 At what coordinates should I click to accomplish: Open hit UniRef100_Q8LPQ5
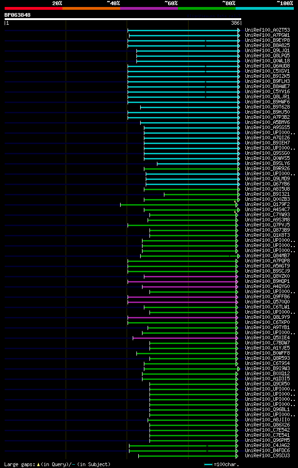[267, 55]
